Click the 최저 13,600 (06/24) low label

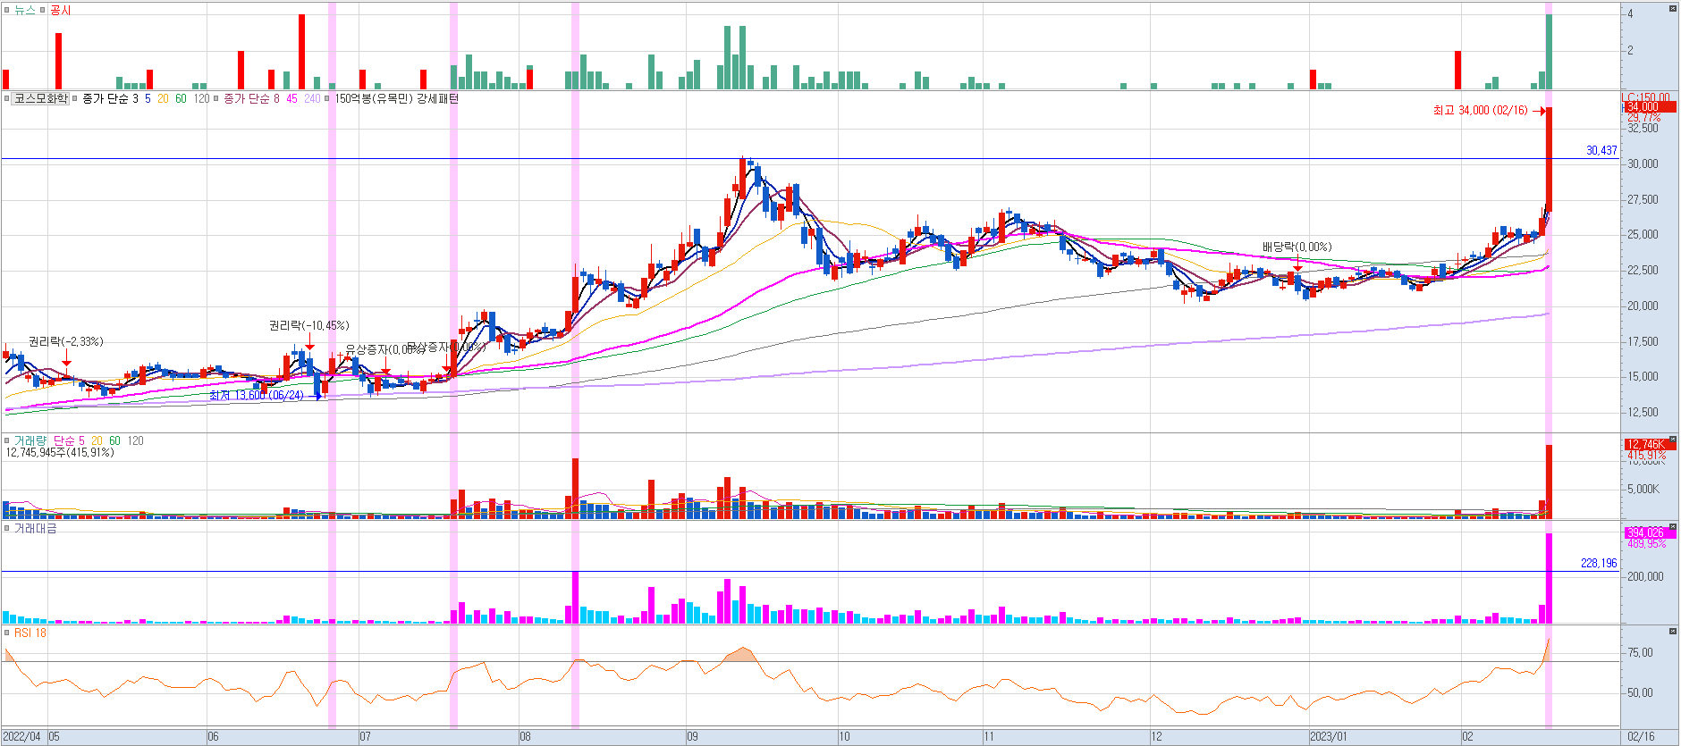point(257,396)
